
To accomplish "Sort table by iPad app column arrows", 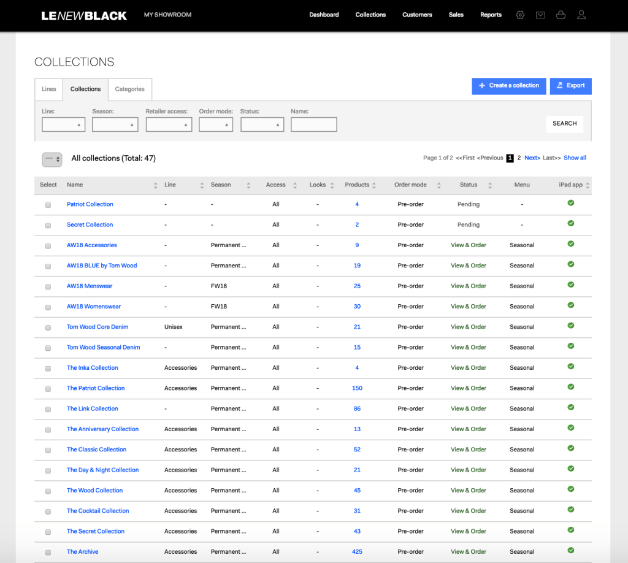I will tap(588, 185).
